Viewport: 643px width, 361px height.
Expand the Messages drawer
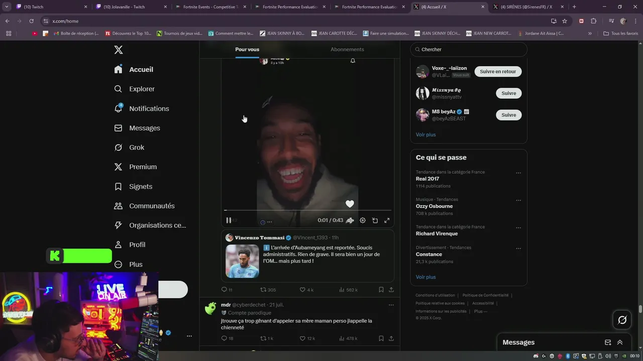point(620,342)
